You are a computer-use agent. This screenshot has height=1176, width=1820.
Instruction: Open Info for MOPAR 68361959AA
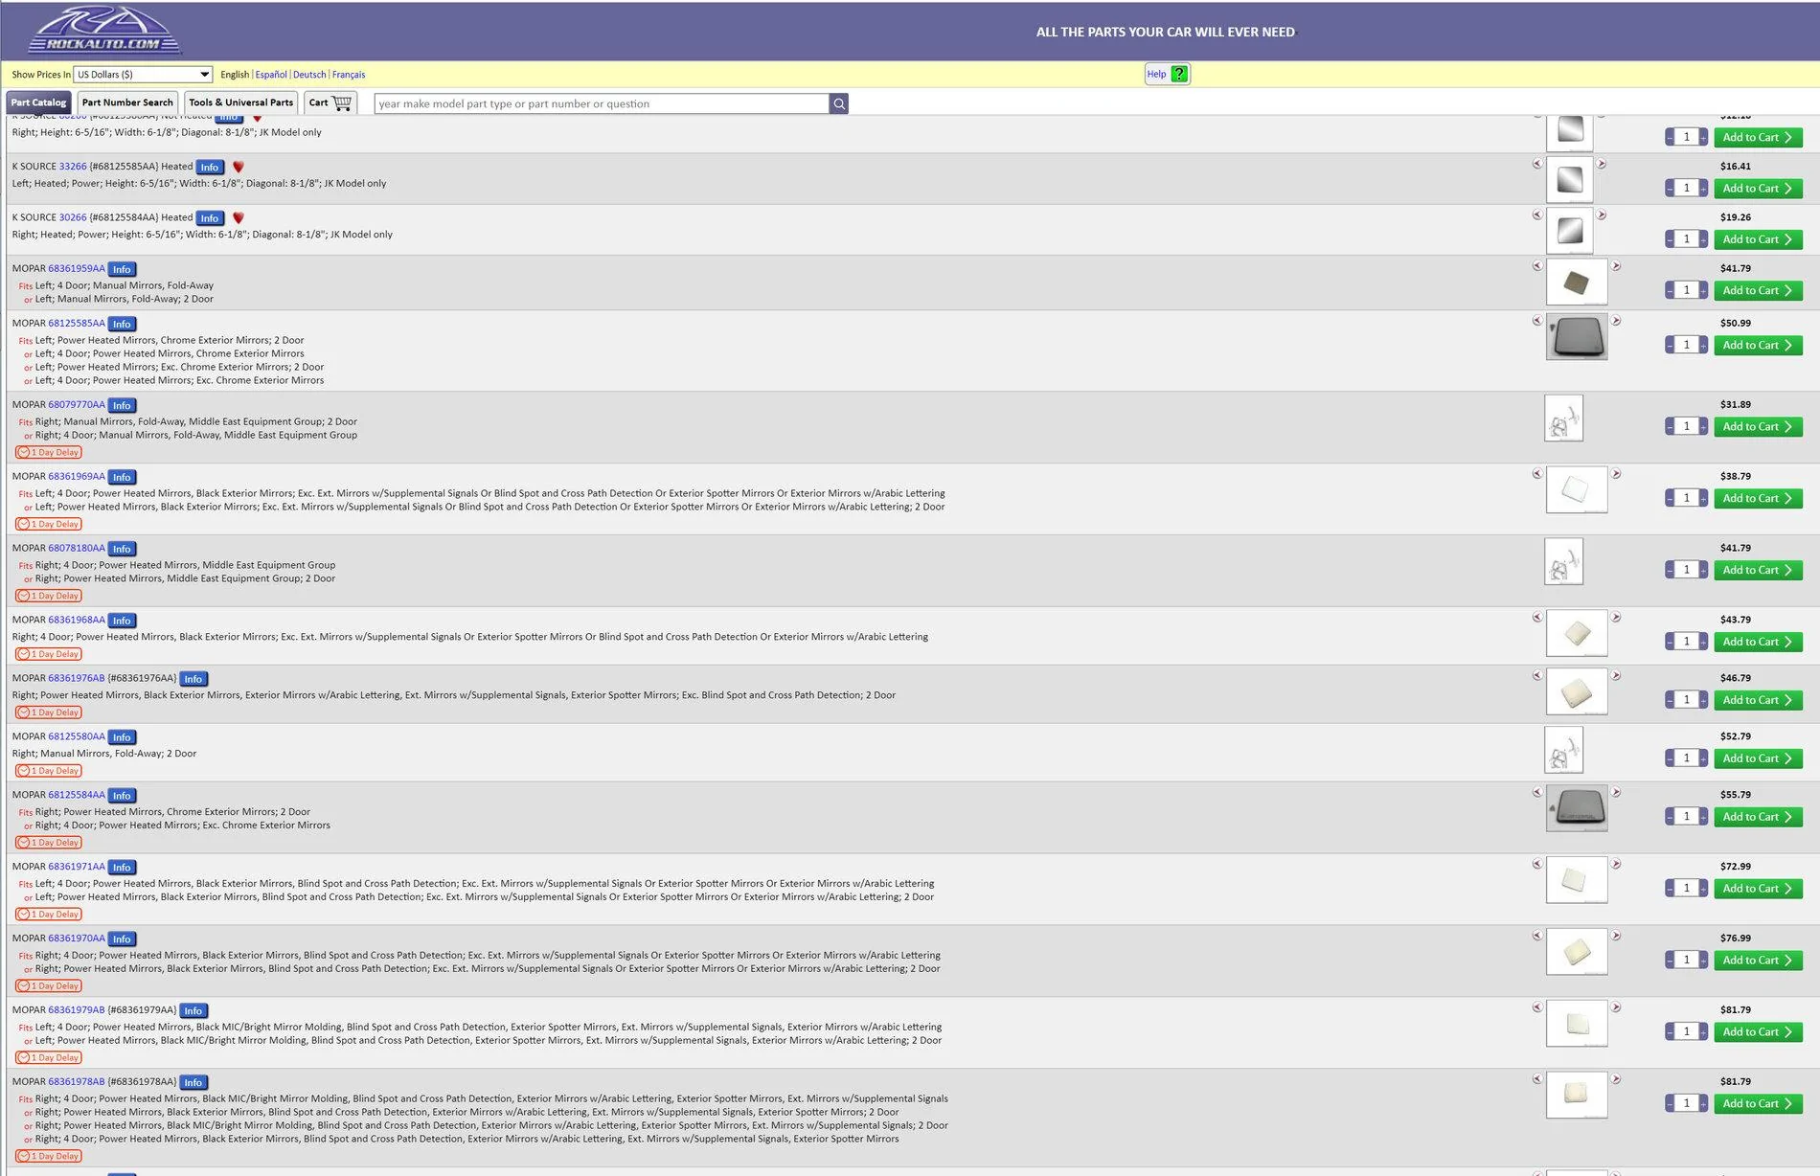coord(122,269)
